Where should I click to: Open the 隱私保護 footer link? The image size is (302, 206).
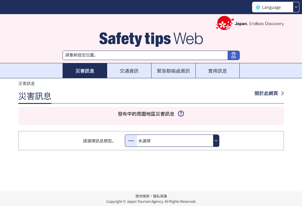(x=160, y=196)
